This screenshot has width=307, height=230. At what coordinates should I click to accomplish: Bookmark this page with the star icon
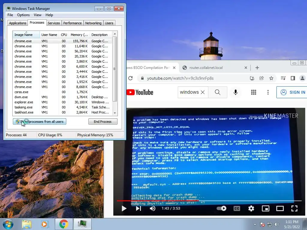tap(271, 78)
